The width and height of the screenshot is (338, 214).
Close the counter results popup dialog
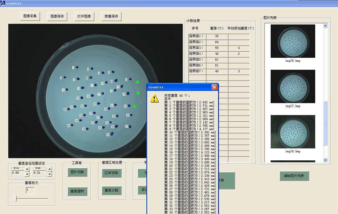click(x=214, y=87)
